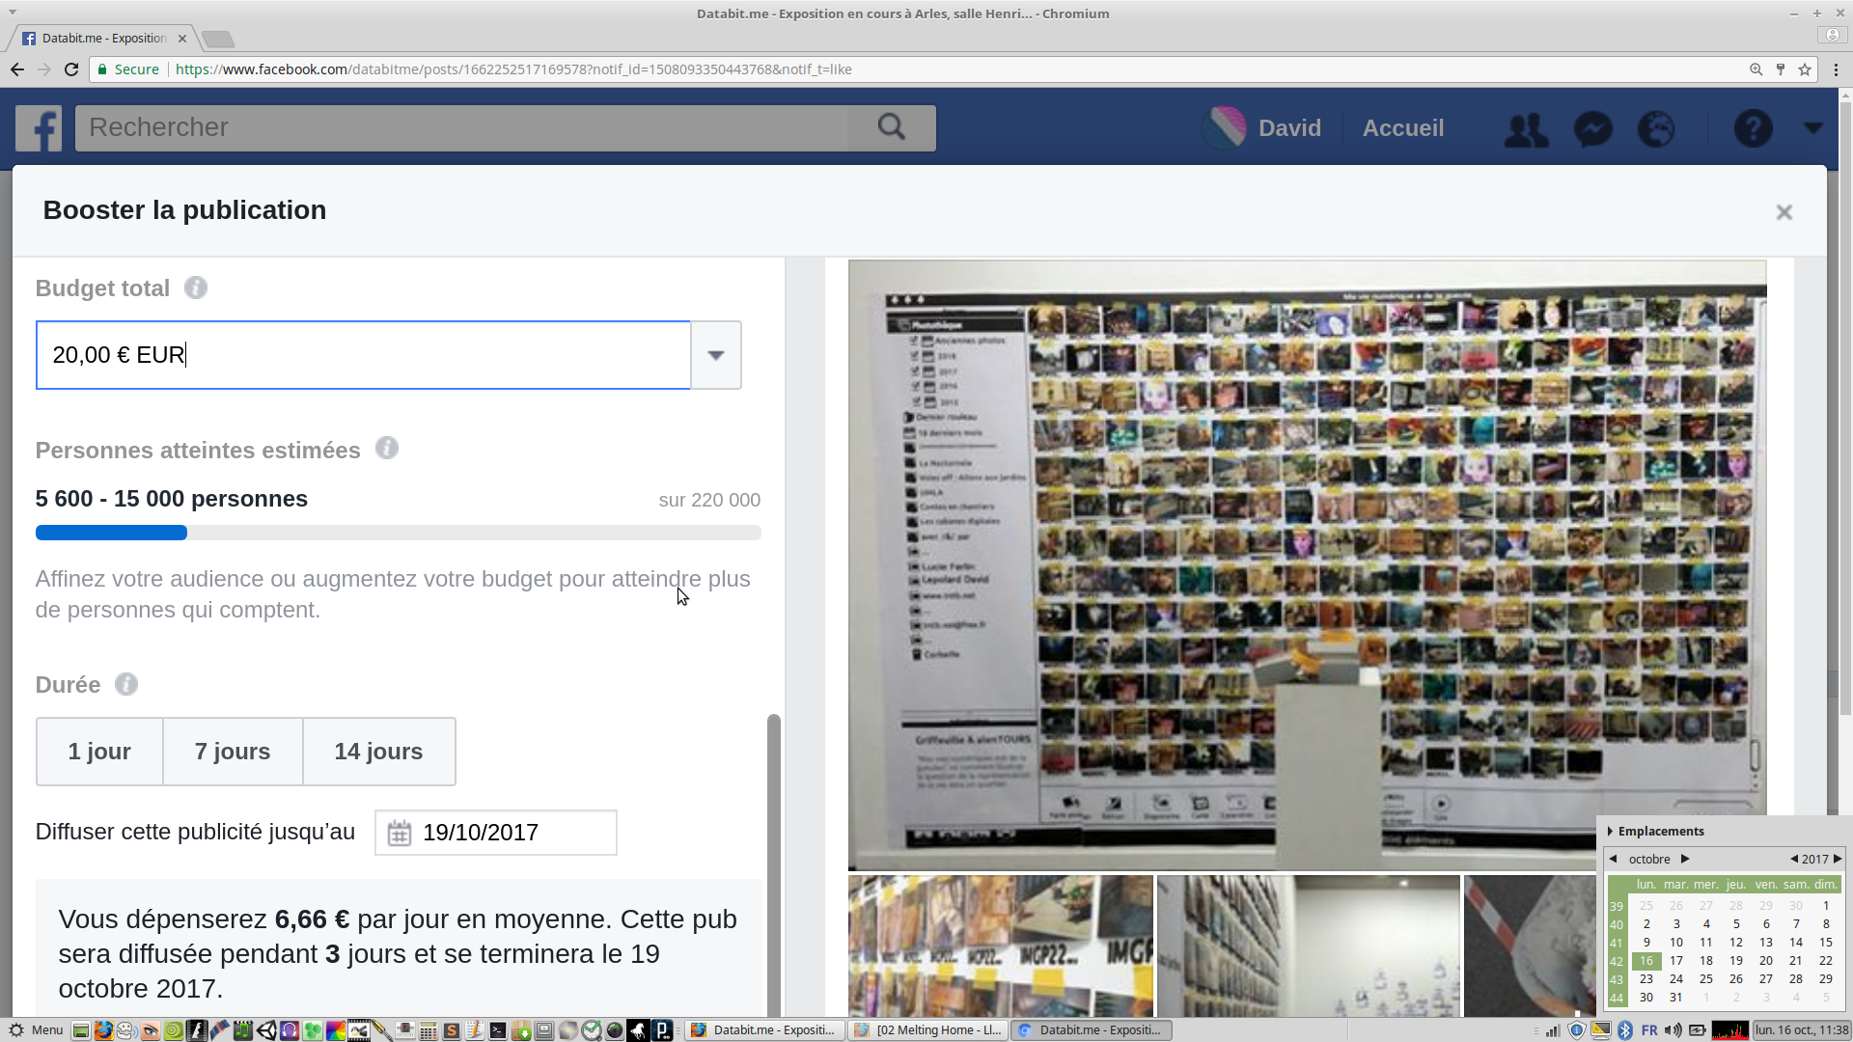Screen dimensions: 1853x1042
Task: Click the end date field 19/10/2017
Action: (x=496, y=833)
